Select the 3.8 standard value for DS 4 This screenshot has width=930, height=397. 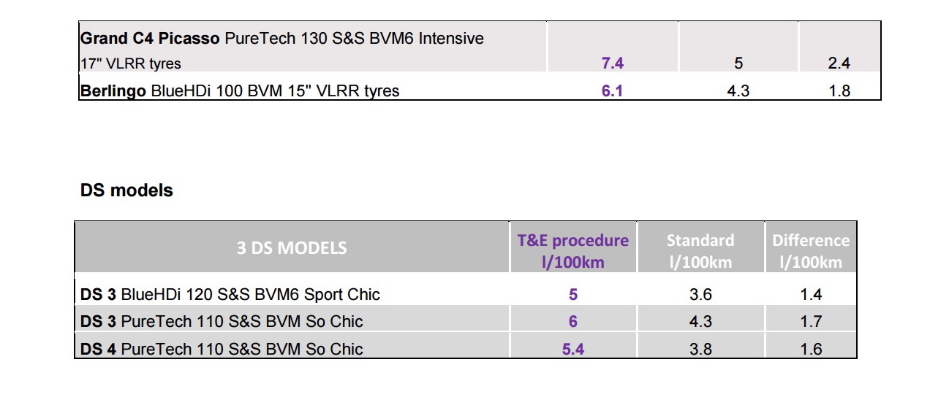[700, 349]
